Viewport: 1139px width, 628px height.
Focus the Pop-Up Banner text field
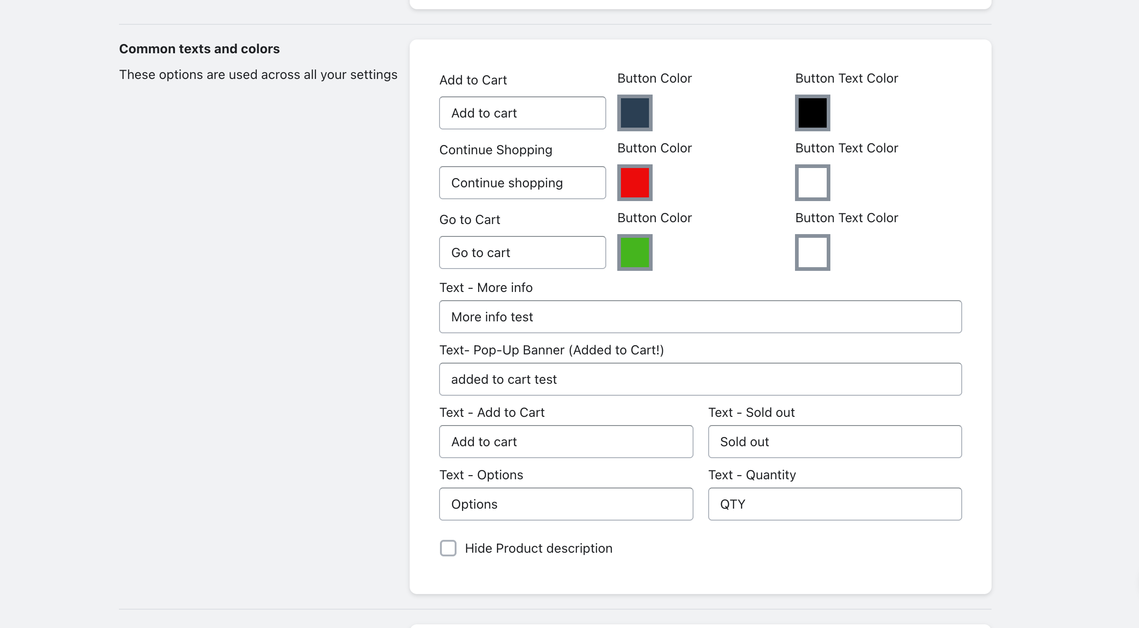pyautogui.click(x=700, y=379)
